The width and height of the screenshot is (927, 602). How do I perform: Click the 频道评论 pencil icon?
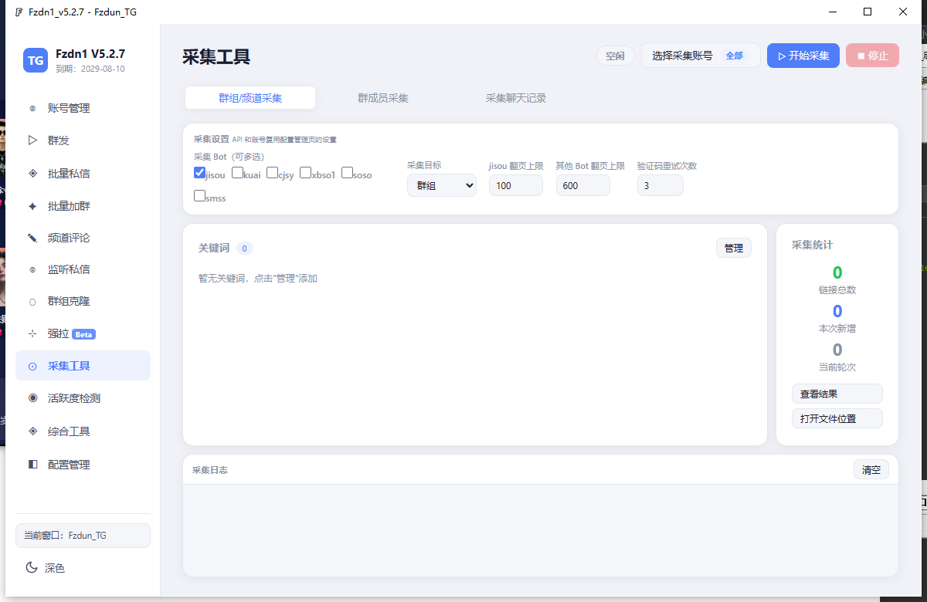pyautogui.click(x=32, y=238)
